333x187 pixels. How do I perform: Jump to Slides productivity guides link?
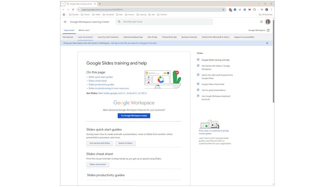[x=101, y=85]
